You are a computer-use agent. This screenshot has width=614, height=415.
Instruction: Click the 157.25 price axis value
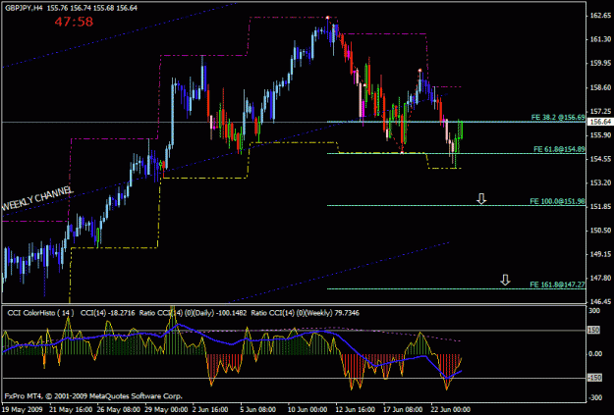(600, 111)
